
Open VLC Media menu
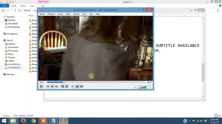click(x=42, y=14)
